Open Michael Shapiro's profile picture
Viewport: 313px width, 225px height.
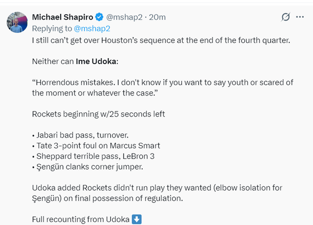coord(17,22)
